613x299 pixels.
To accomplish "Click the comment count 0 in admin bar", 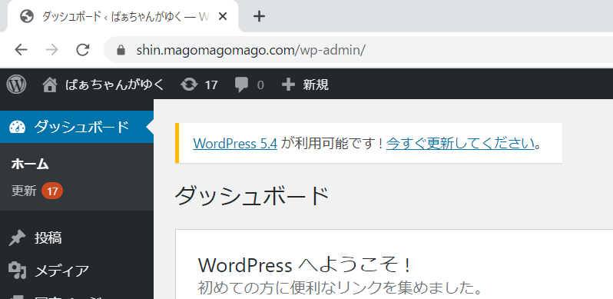I will click(x=260, y=85).
